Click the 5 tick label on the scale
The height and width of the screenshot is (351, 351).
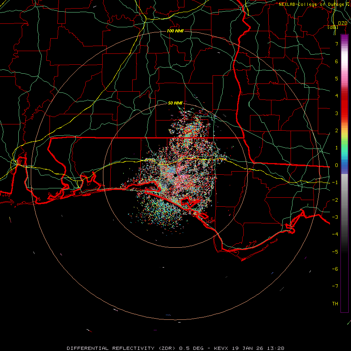coord(337,78)
